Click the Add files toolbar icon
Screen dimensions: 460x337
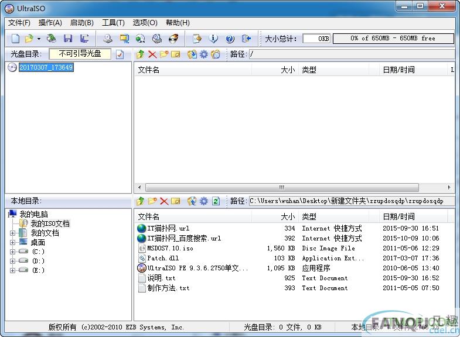197,39
